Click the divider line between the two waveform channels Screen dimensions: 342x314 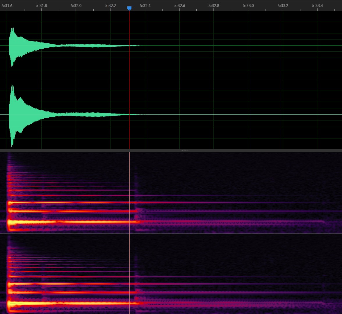click(x=204, y=80)
